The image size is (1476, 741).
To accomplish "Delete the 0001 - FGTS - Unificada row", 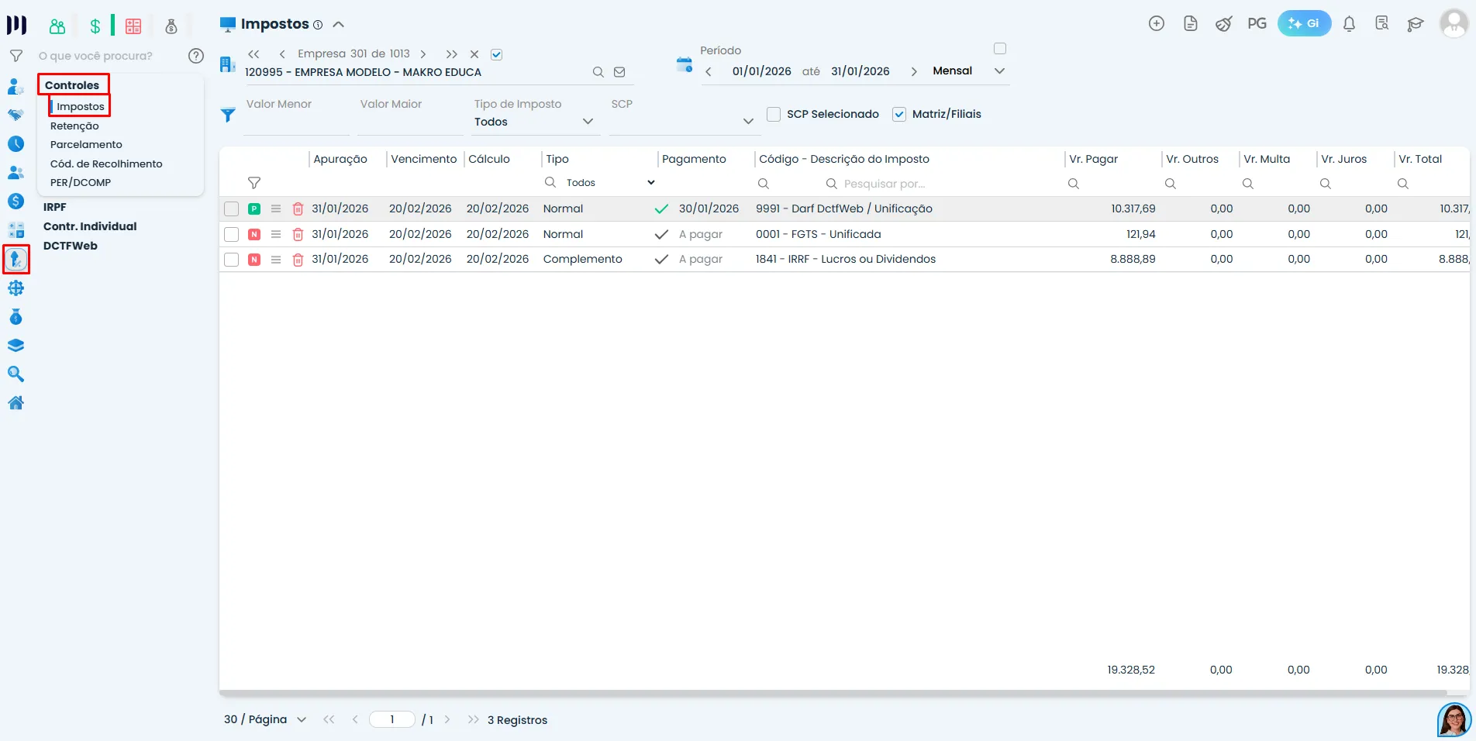I will coord(298,234).
